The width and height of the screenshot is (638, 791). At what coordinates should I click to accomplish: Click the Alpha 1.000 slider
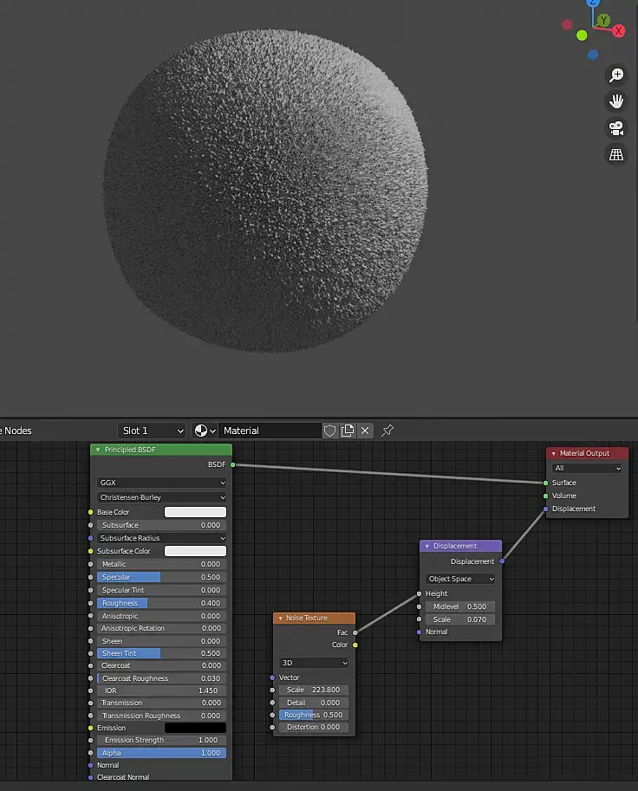[x=161, y=753]
